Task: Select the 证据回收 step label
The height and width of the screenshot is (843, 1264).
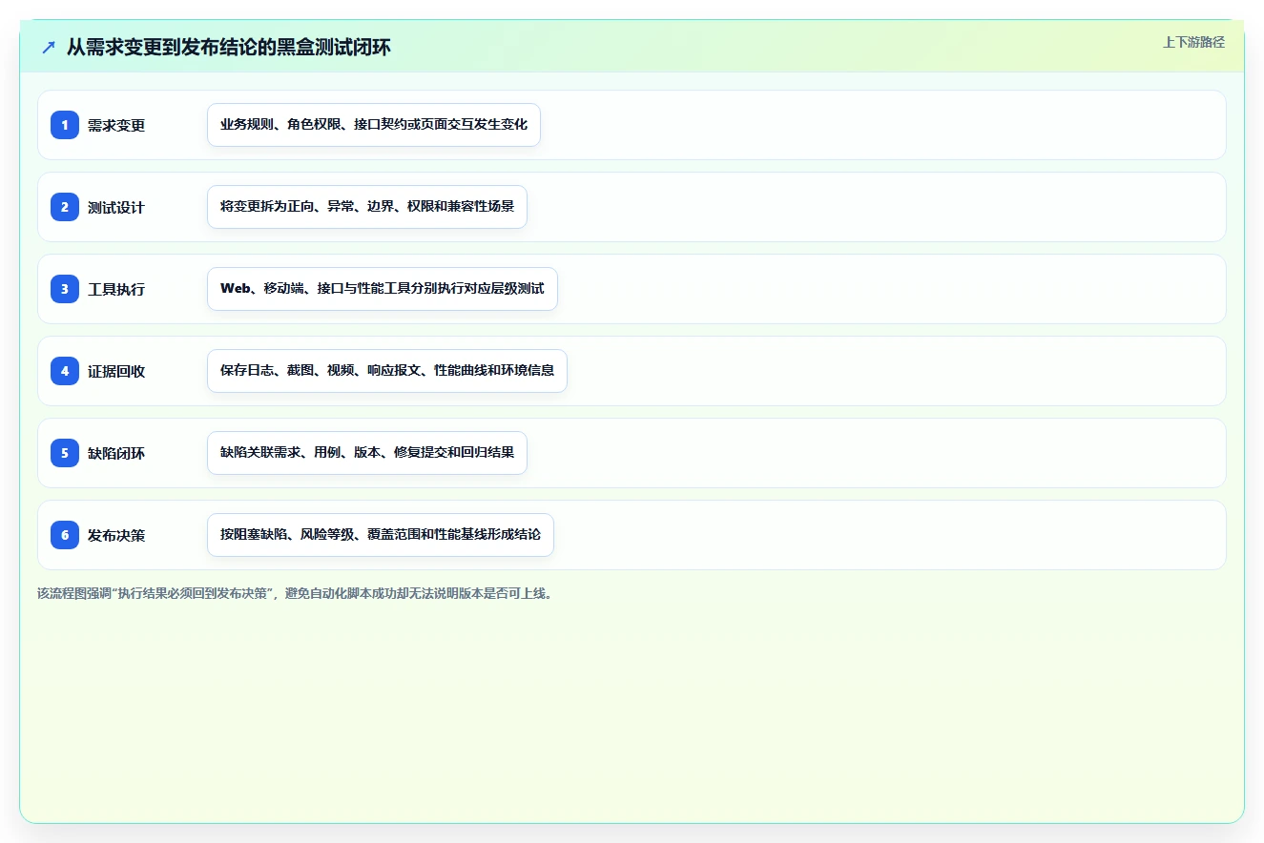Action: (x=116, y=371)
